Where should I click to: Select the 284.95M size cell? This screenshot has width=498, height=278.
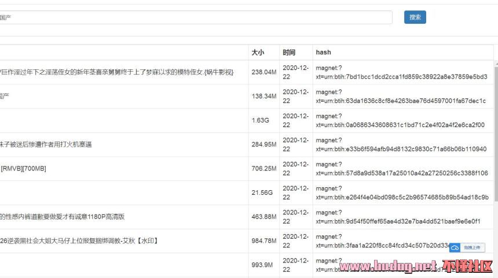pyautogui.click(x=264, y=144)
